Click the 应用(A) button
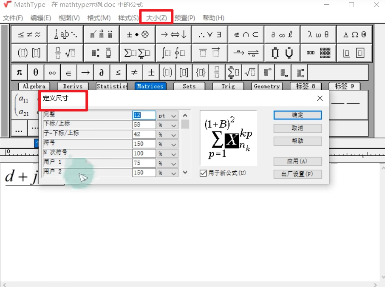 pyautogui.click(x=297, y=162)
